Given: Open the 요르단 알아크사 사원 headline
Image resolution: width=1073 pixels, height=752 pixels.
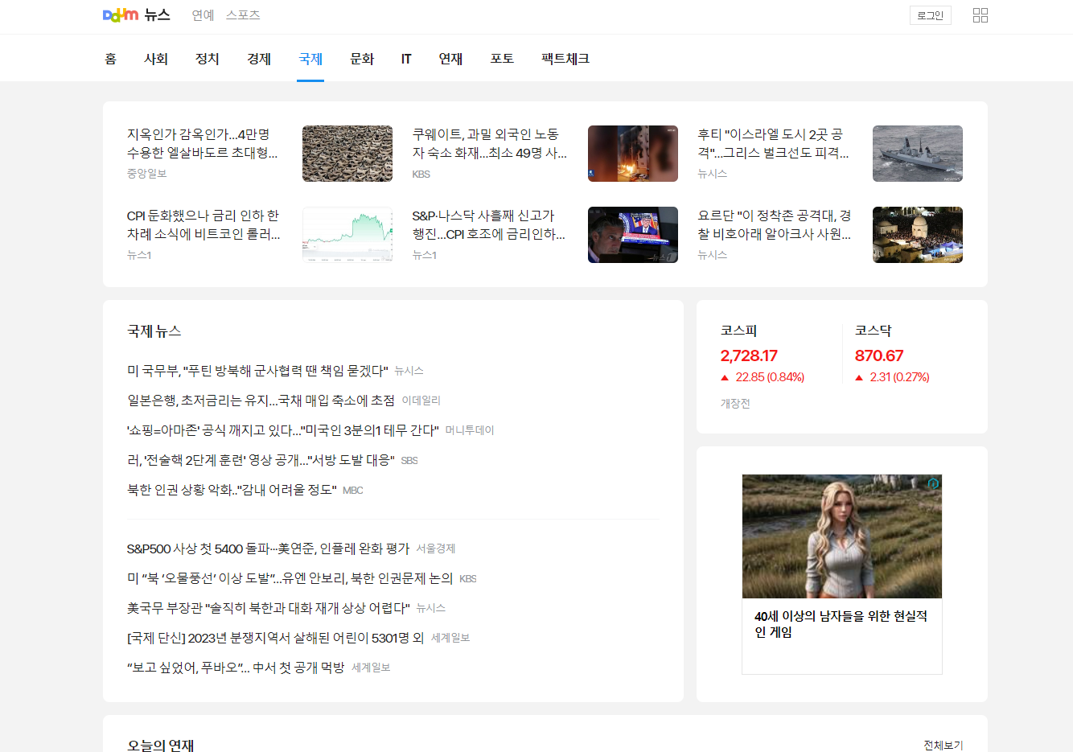Looking at the screenshot, I should click(x=775, y=224).
